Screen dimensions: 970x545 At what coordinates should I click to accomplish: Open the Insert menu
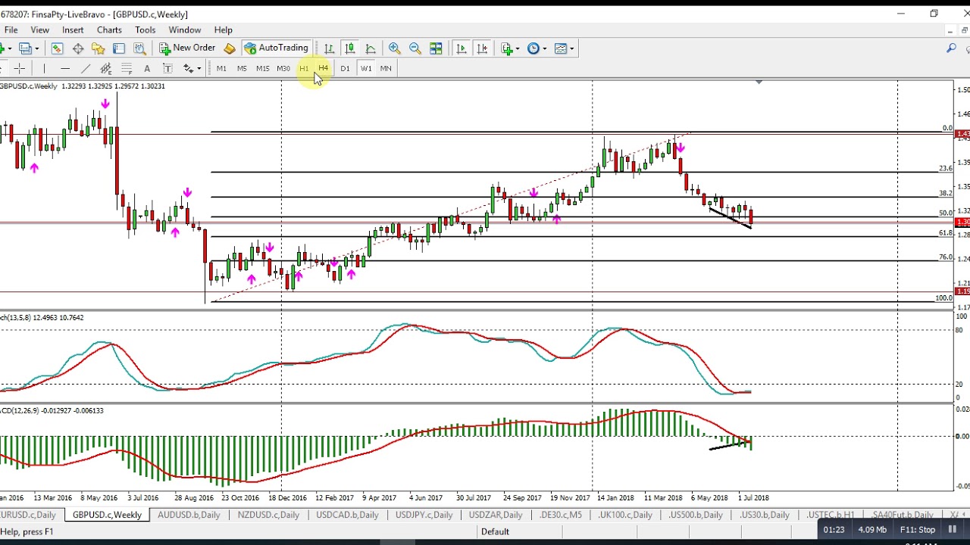coord(73,30)
